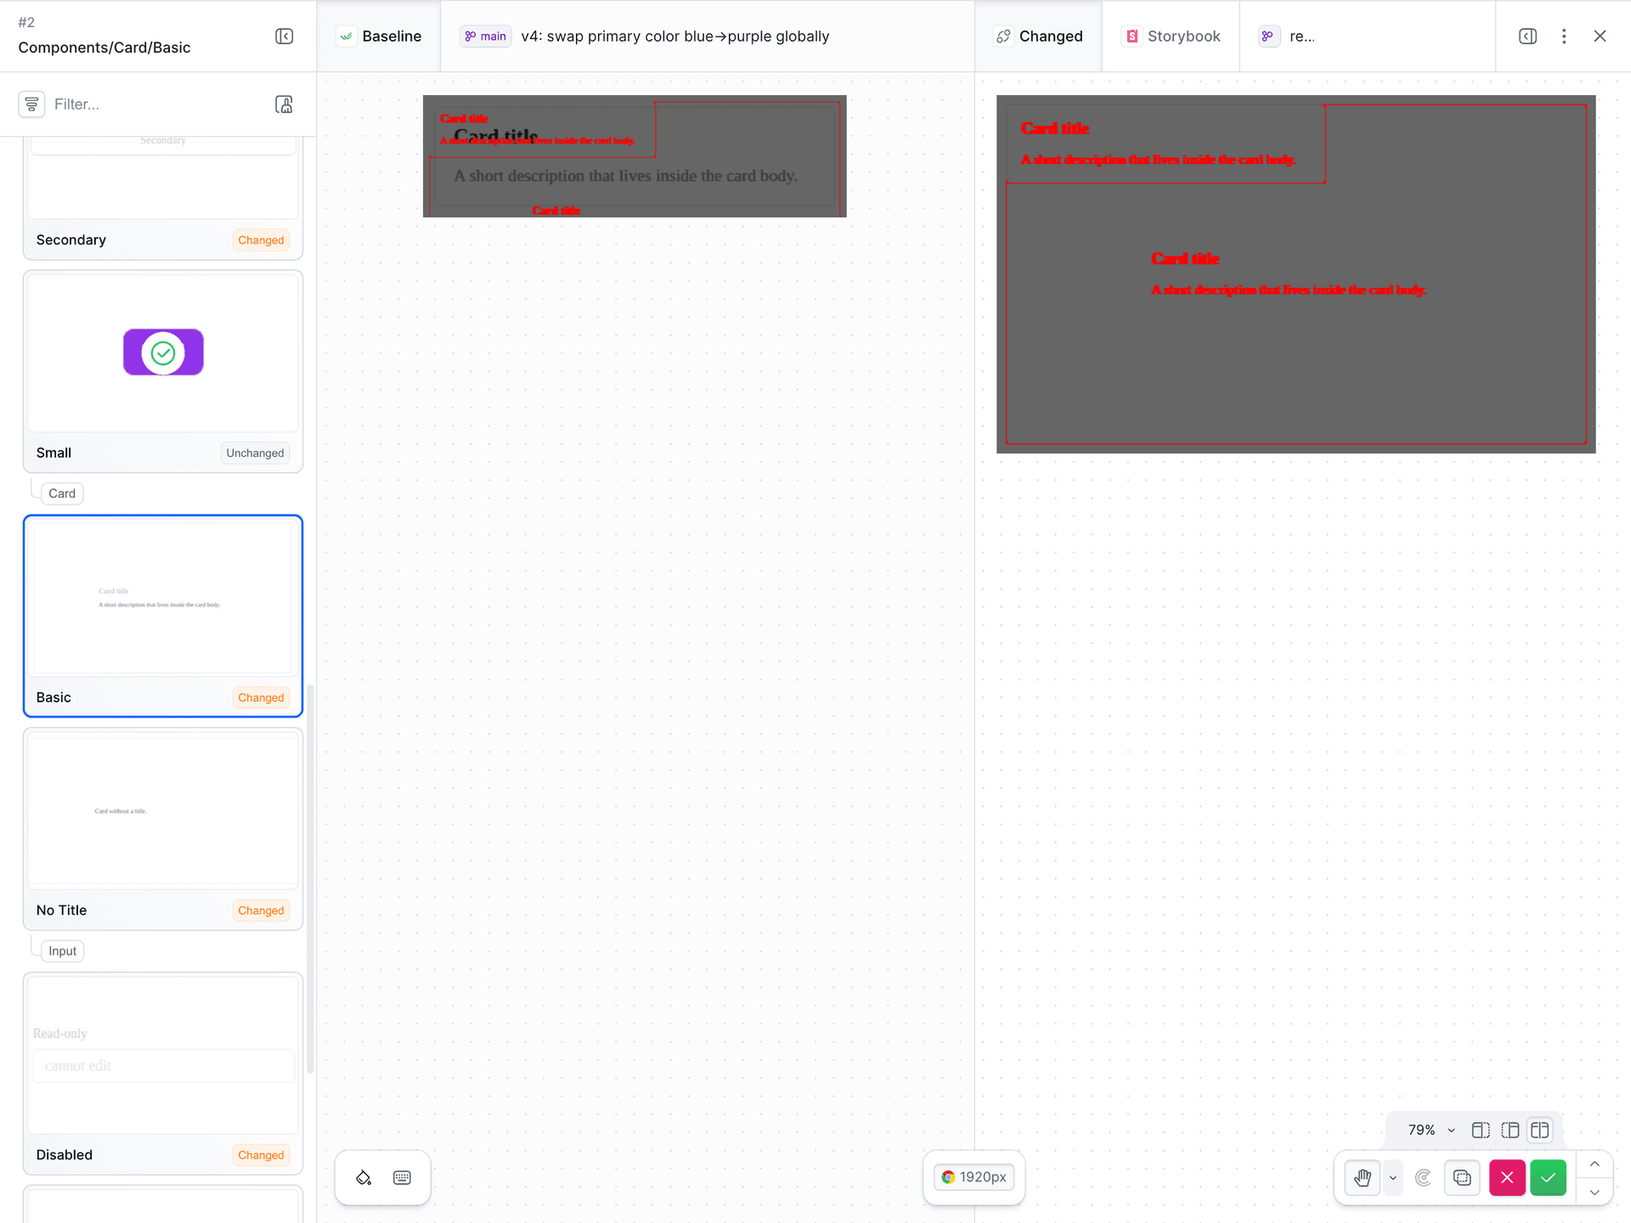Approve the change with green check
The height and width of the screenshot is (1223, 1631).
pyautogui.click(x=1548, y=1178)
